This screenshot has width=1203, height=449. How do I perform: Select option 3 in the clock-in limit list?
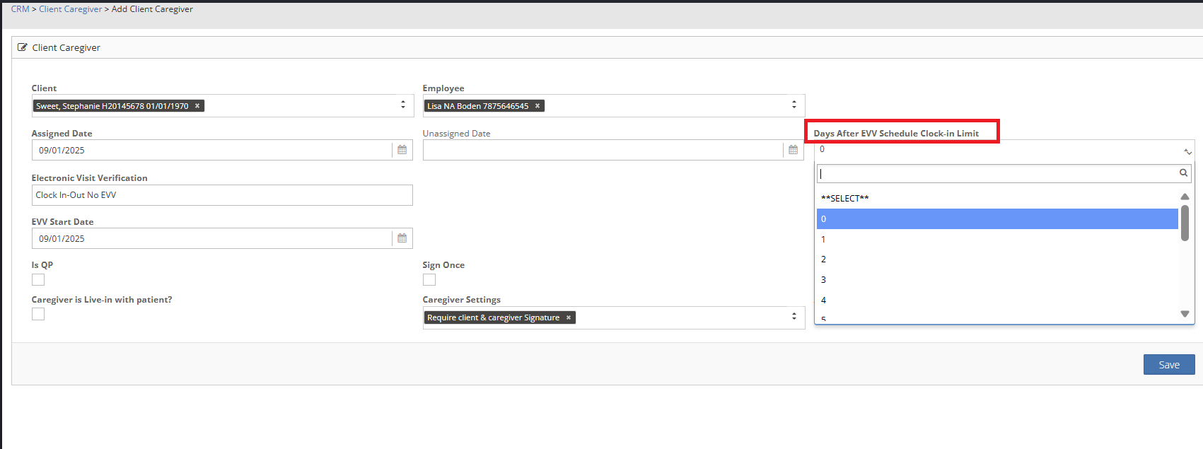click(823, 280)
